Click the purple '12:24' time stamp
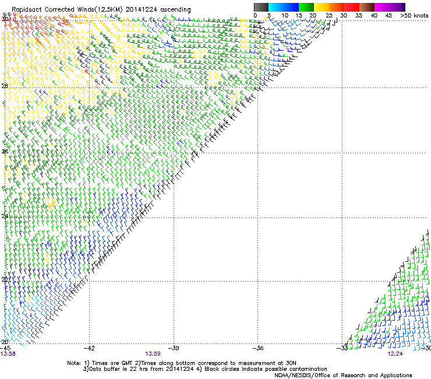Screen dimensions: 431x379 click(395, 354)
